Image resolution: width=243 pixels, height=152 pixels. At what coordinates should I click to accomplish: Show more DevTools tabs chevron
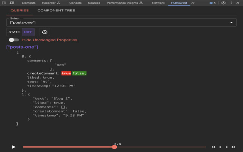coord(193,3)
